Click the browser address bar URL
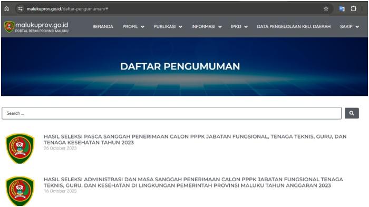This screenshot has width=369, height=207. (67, 9)
